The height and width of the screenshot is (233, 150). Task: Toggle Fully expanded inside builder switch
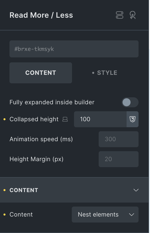click(x=130, y=102)
